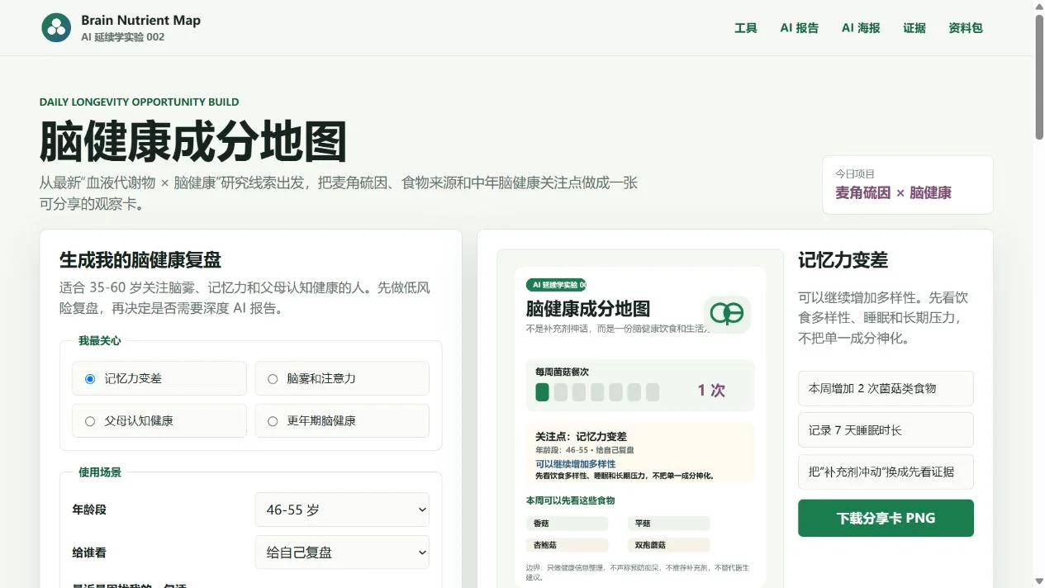
Task: Click the 杏鲍菇 food chip
Action: tap(567, 545)
